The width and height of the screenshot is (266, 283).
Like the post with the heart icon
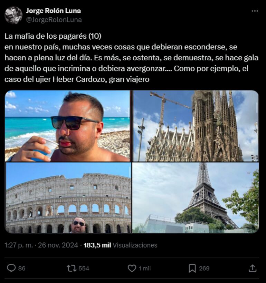(x=132, y=268)
